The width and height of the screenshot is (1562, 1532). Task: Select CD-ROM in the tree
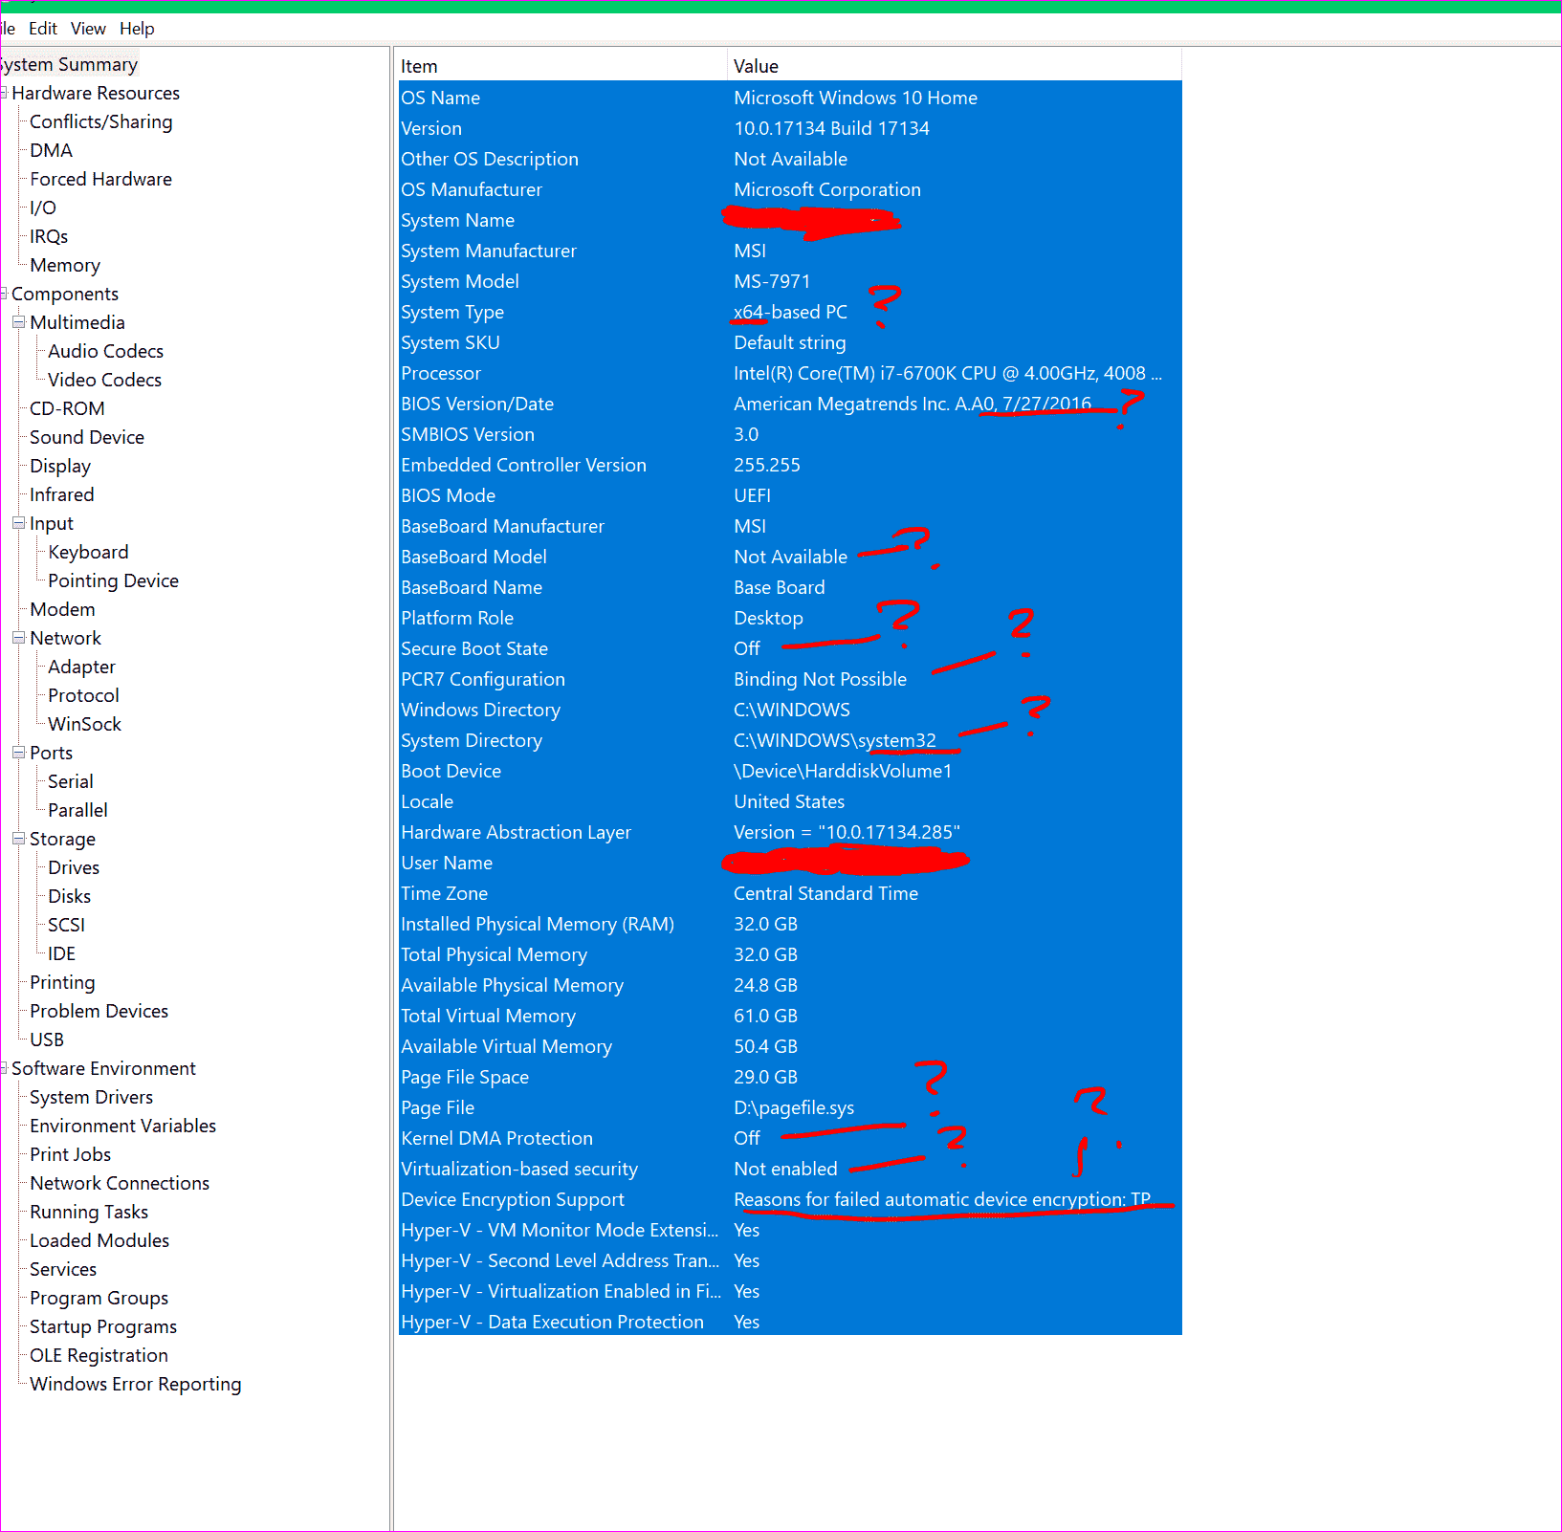pos(68,408)
